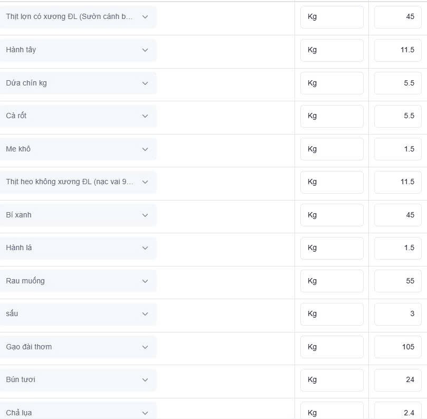This screenshot has height=419, width=427.
Task: Open the Cà rốt item selector
Action: [x=78, y=116]
